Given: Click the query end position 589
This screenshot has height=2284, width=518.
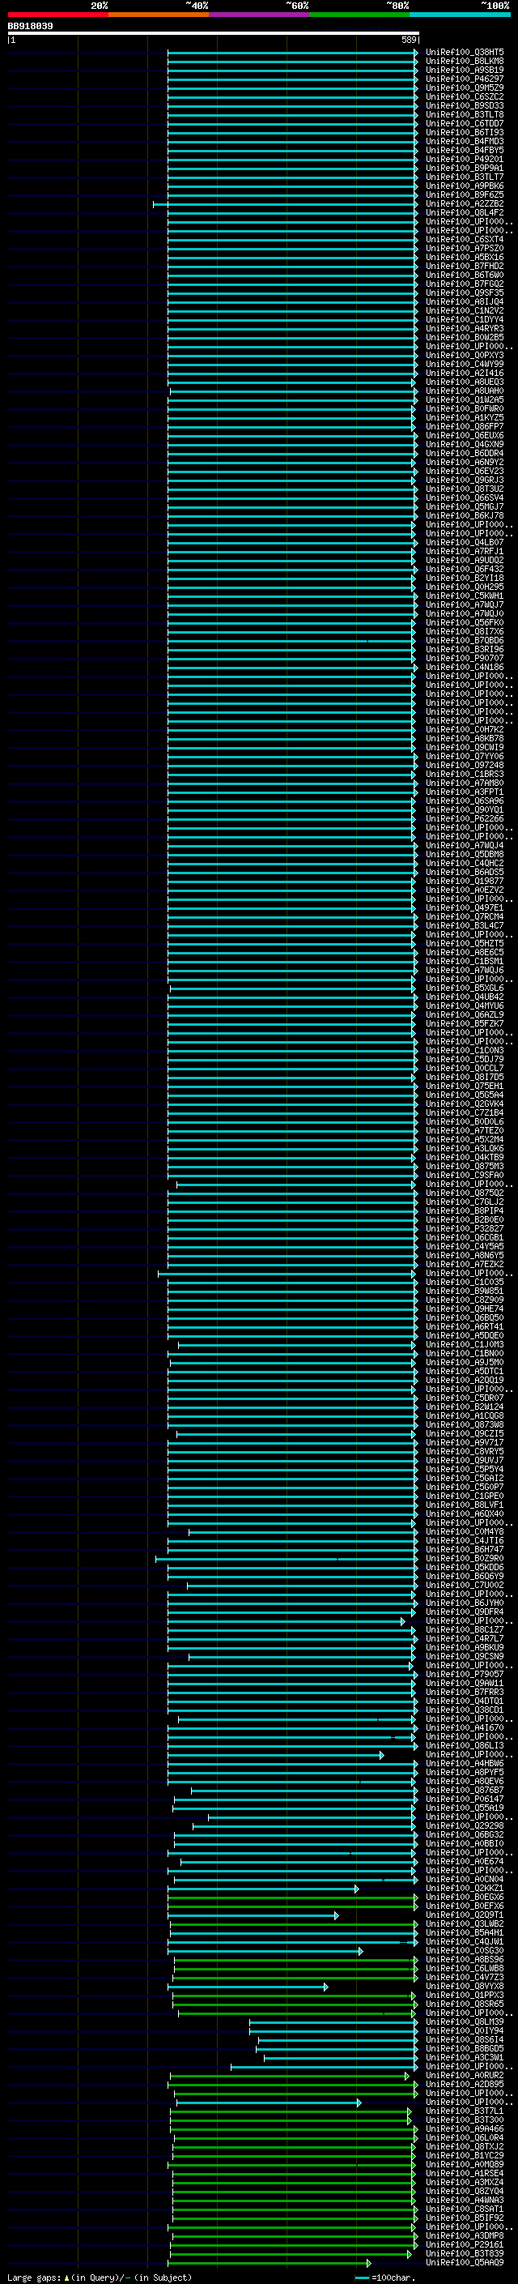Looking at the screenshot, I should click(x=409, y=40).
